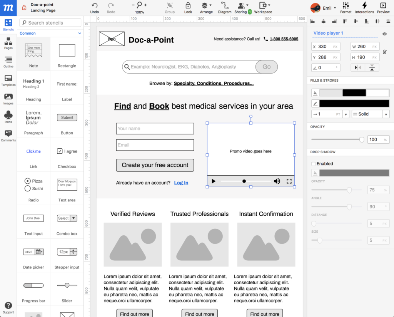The width and height of the screenshot is (394, 317).
Task: Click the Search stencils input field
Action: tap(50, 23)
